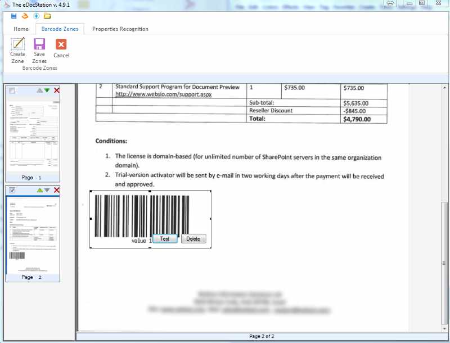Click the red Cancel icon in the ribbon
This screenshot has width=450, height=343.
[61, 44]
